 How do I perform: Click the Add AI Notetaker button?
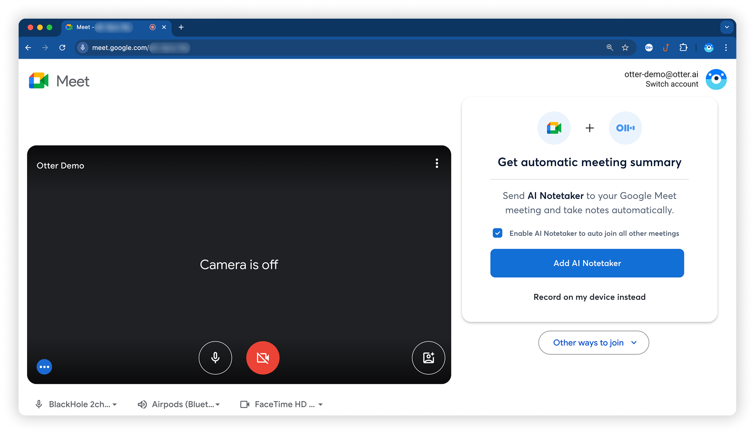tap(587, 263)
